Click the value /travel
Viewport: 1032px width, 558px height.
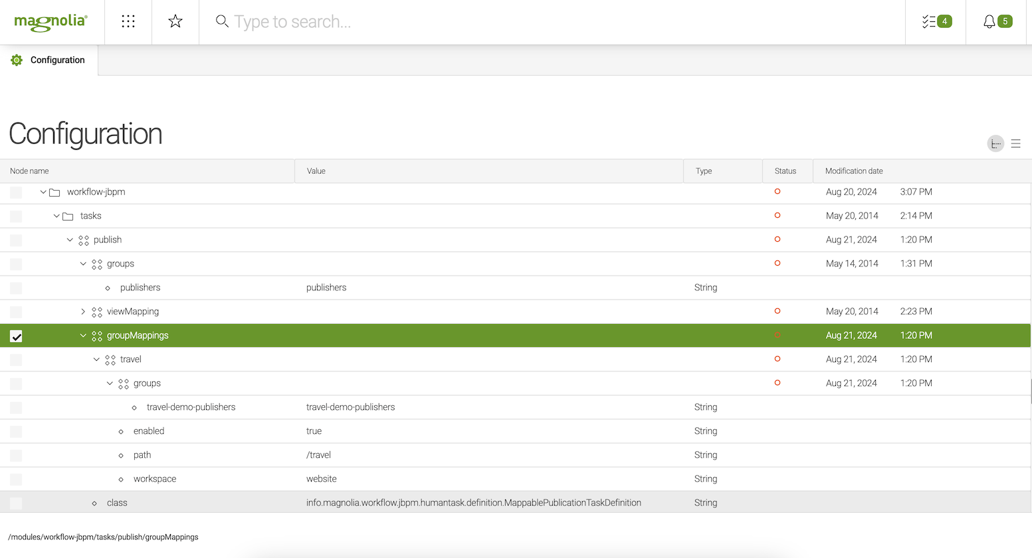point(318,455)
